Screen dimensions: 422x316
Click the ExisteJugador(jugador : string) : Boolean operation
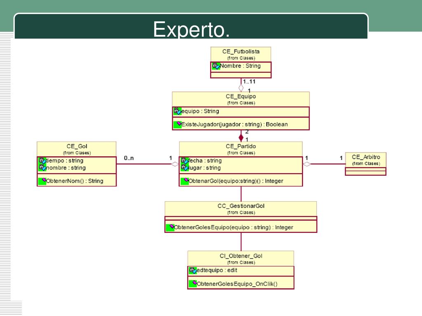234,124
